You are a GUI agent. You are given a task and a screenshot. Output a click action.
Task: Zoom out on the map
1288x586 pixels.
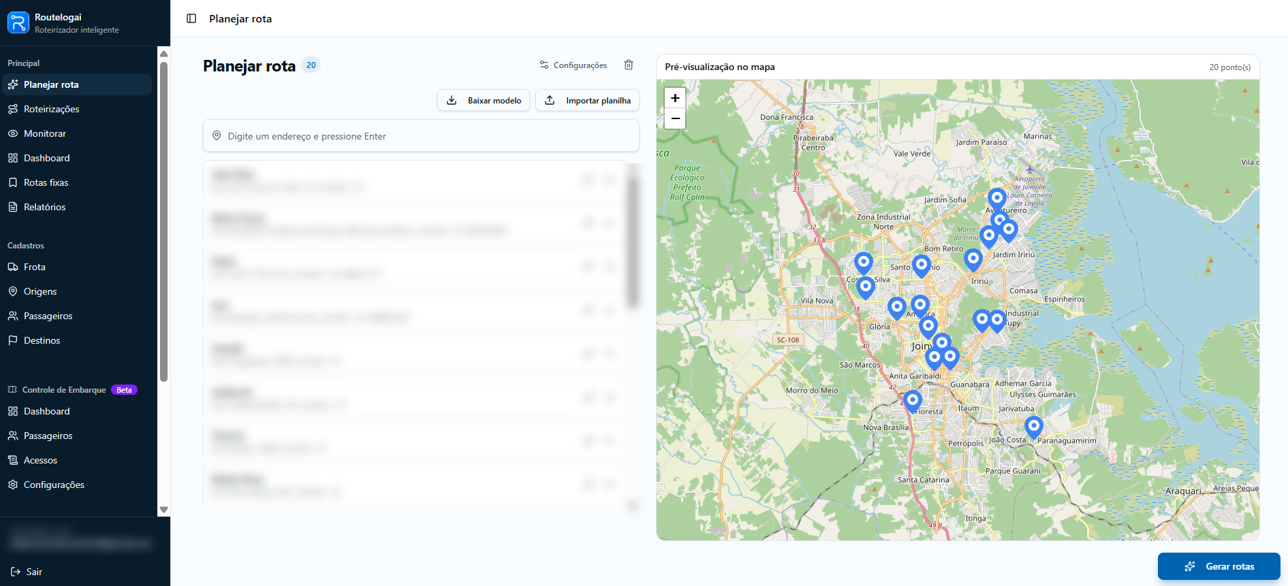[x=675, y=118]
